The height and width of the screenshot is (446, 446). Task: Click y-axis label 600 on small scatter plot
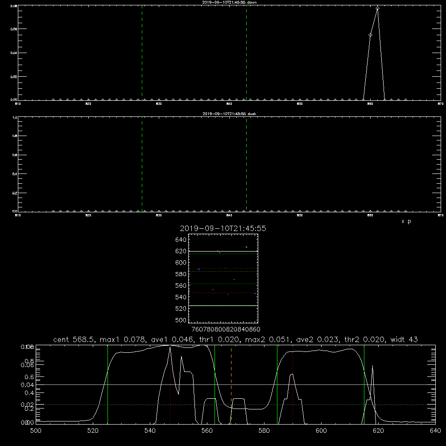(181, 263)
